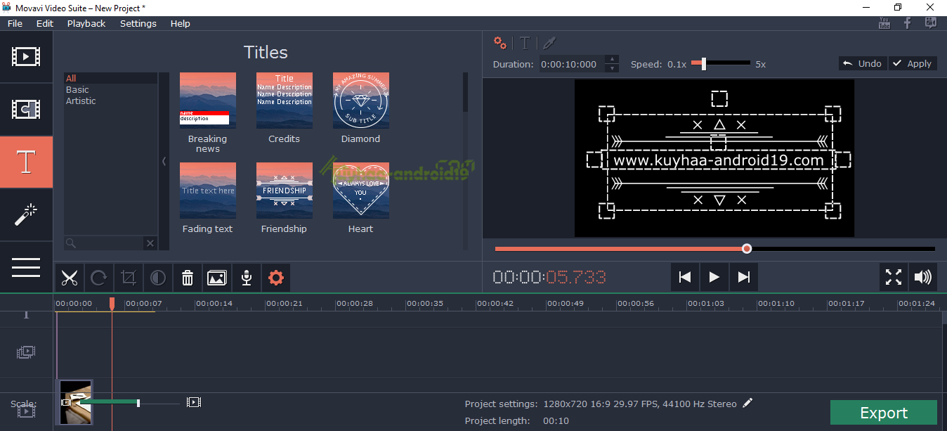Viewport: 947px width, 431px height.
Task: Zoom in timeline scale icon
Action: point(193,403)
